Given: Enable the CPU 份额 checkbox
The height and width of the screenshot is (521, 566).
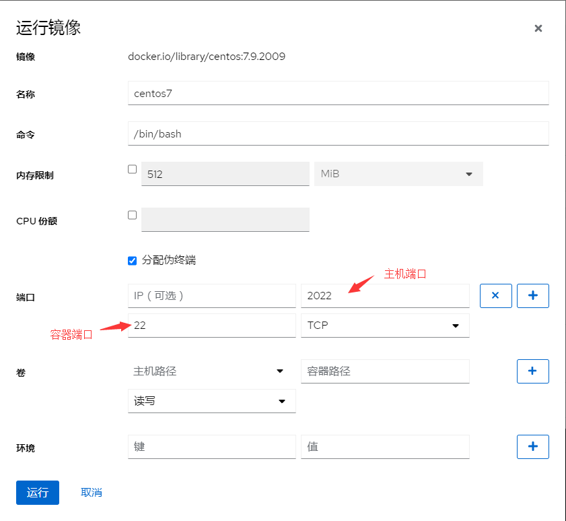Looking at the screenshot, I should tap(132, 214).
